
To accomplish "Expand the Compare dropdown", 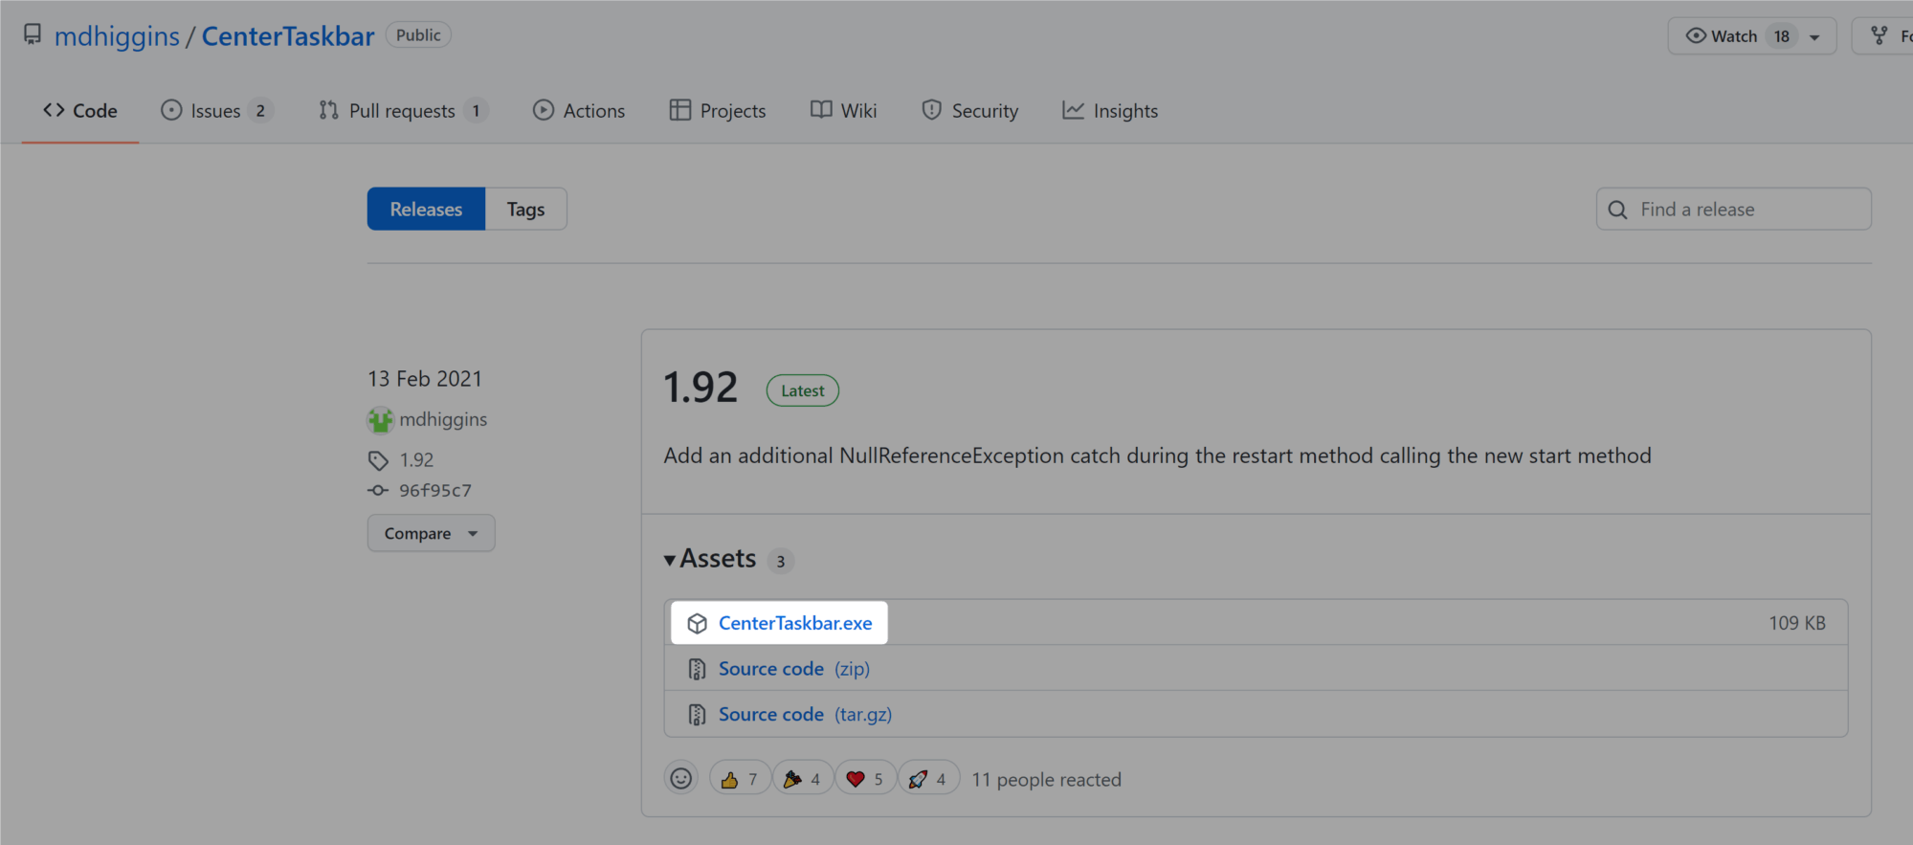I will click(x=431, y=533).
